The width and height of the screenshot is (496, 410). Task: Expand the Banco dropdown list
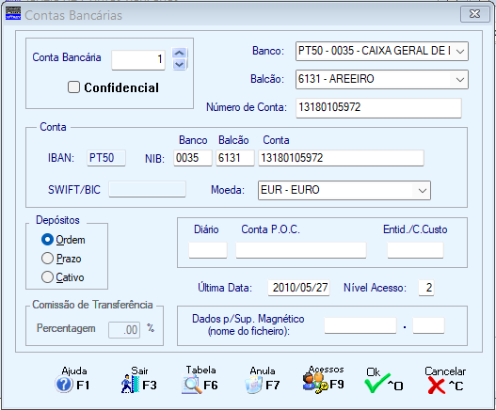coord(460,51)
